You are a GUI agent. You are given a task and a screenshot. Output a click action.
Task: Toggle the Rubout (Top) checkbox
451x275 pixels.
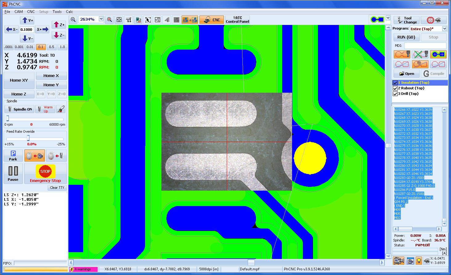[x=395, y=88]
